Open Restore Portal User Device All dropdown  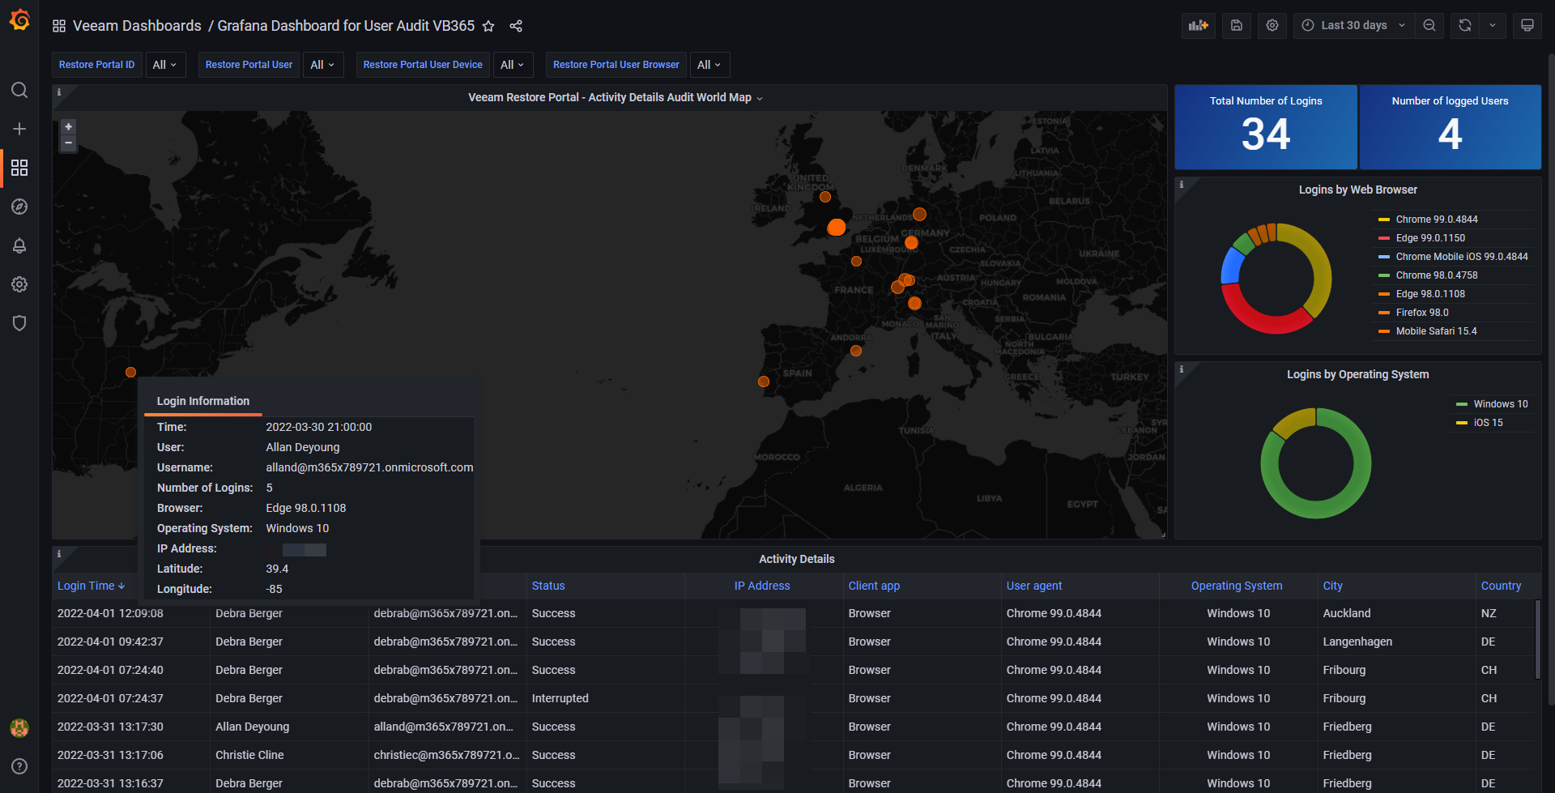click(x=512, y=65)
